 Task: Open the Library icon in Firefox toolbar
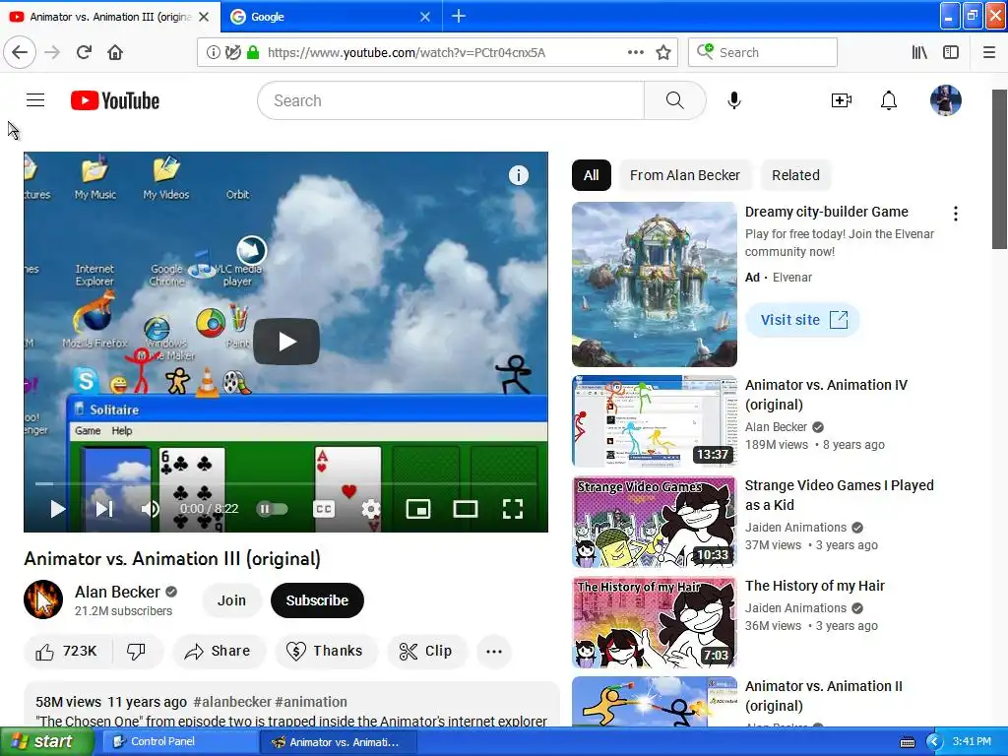point(919,52)
